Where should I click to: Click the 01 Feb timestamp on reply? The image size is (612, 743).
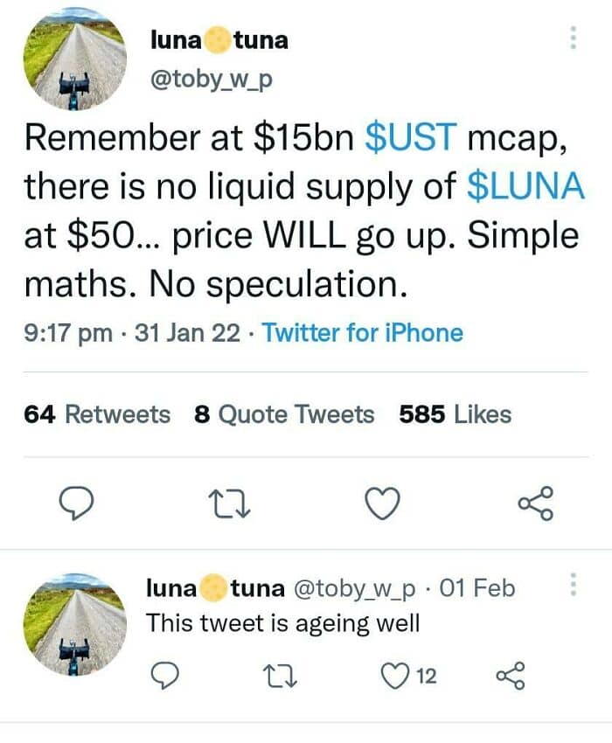(479, 588)
